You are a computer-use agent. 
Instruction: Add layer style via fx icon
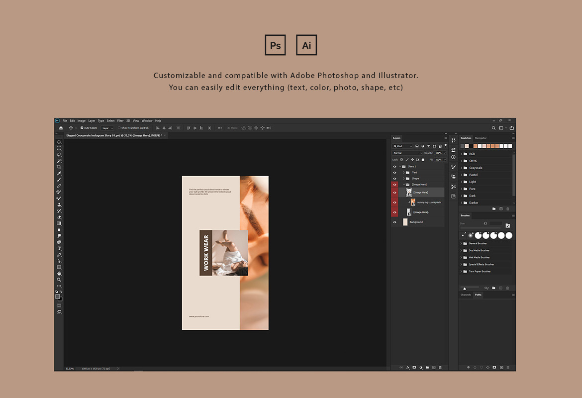click(x=408, y=367)
